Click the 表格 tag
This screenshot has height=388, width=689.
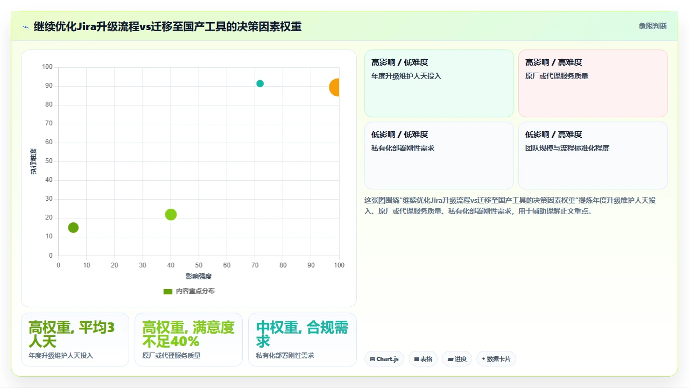423,359
